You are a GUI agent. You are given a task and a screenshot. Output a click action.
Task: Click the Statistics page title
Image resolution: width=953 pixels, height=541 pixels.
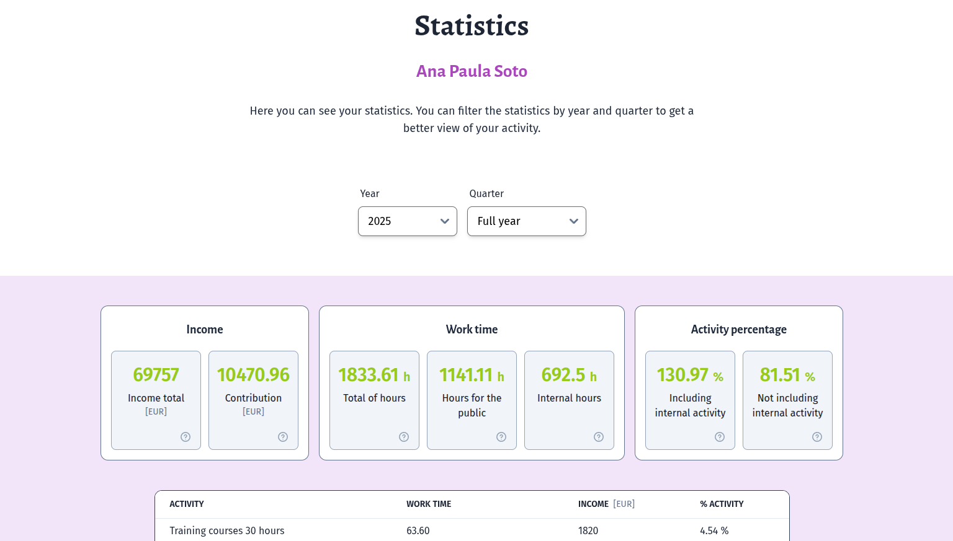(x=472, y=26)
